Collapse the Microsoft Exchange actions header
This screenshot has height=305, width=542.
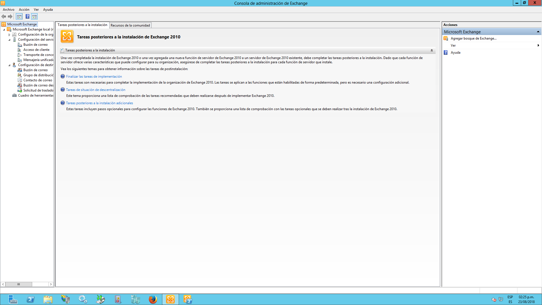pos(538,32)
